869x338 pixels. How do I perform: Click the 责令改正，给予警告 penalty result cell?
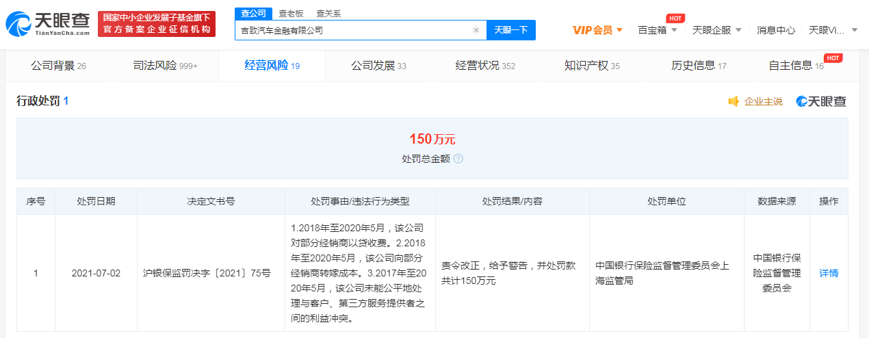pyautogui.click(x=512, y=273)
